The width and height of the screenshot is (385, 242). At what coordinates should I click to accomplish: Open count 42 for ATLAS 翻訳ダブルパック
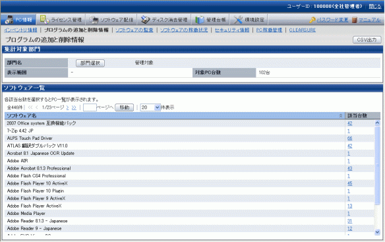[x=350, y=146]
